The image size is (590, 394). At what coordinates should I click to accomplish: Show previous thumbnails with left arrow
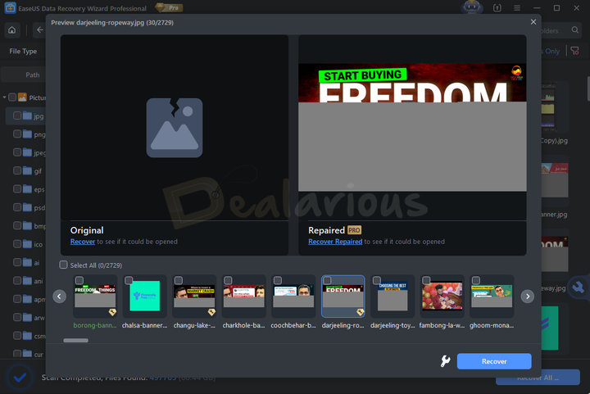pos(60,297)
